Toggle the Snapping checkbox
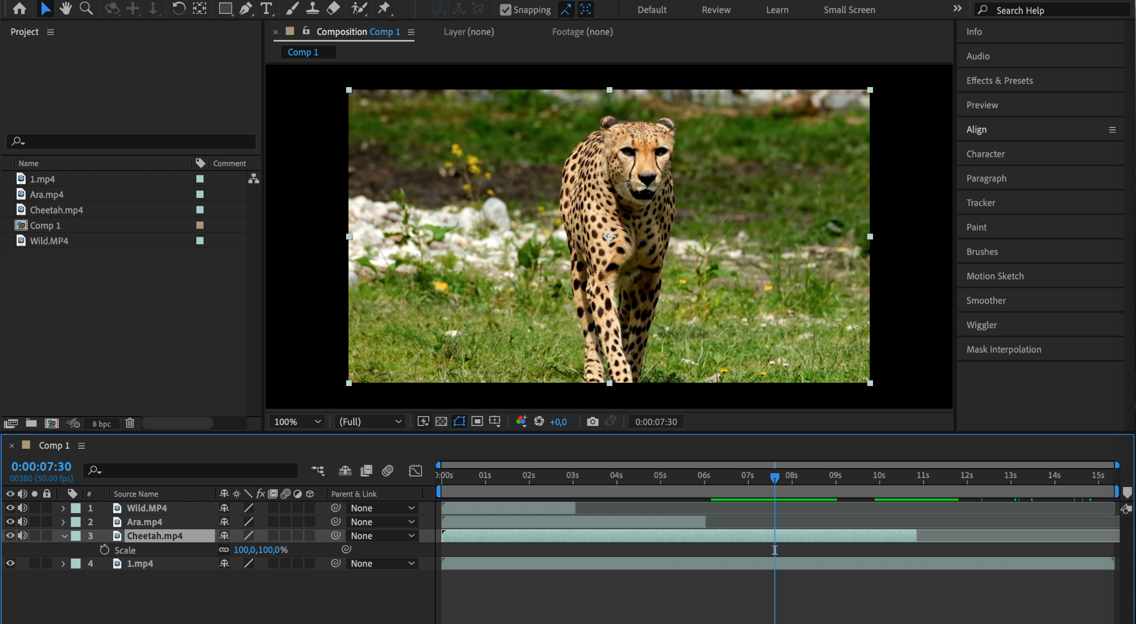Screen dimensions: 1136x624 [505, 9]
